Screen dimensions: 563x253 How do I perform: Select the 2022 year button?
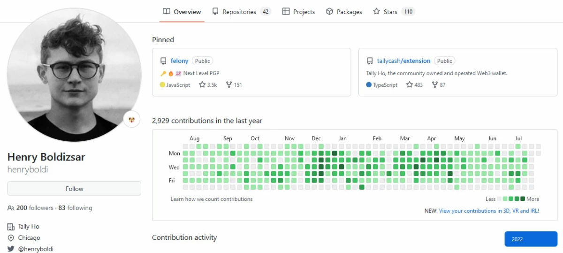(x=531, y=239)
